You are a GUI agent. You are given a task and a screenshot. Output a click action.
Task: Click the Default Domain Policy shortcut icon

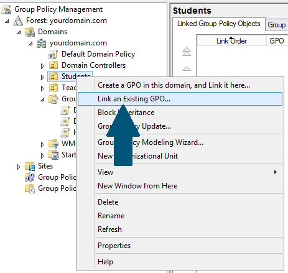click(x=53, y=54)
